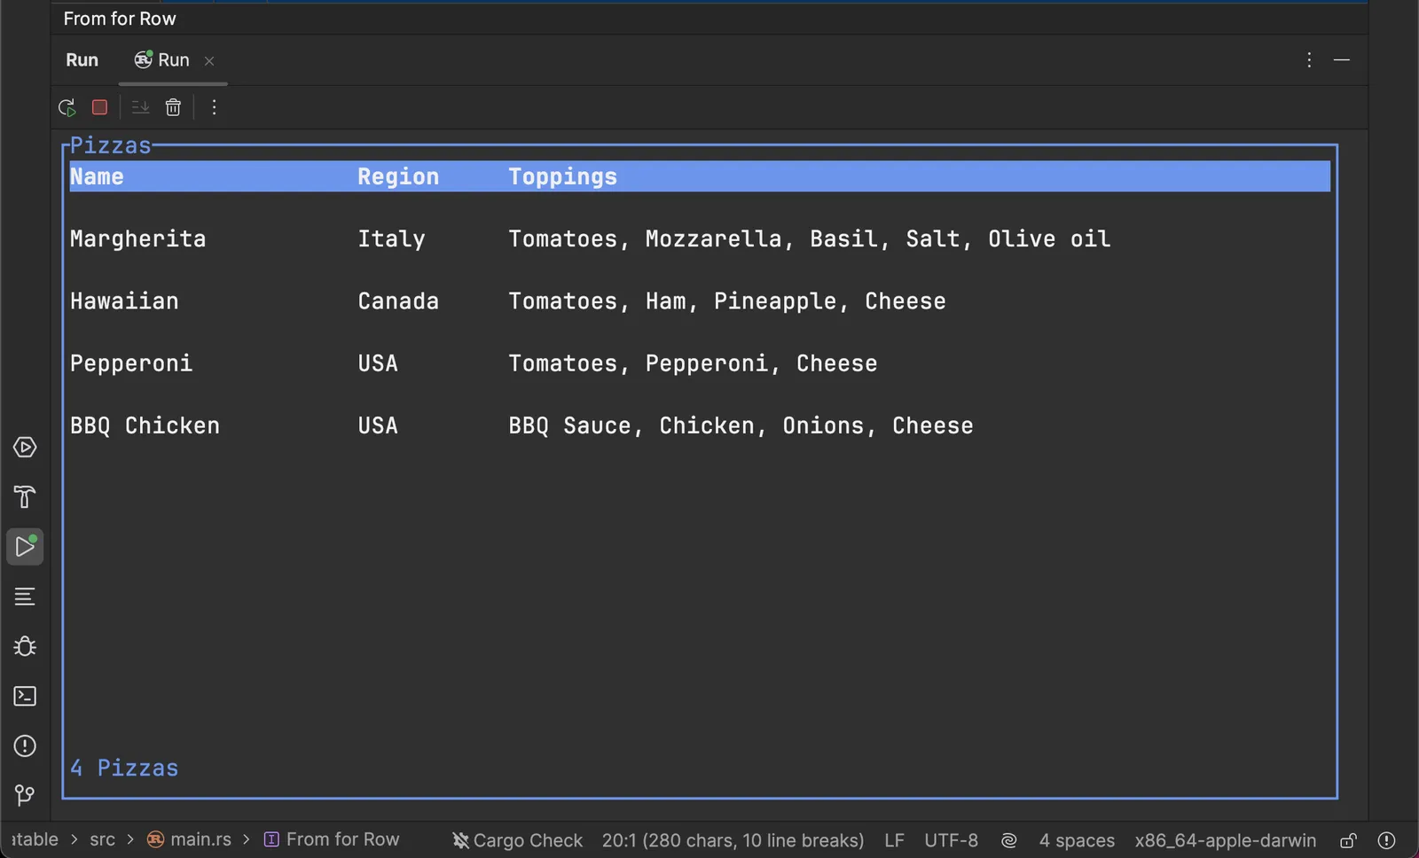This screenshot has height=858, width=1419.
Task: Stop the running process
Action: (99, 107)
